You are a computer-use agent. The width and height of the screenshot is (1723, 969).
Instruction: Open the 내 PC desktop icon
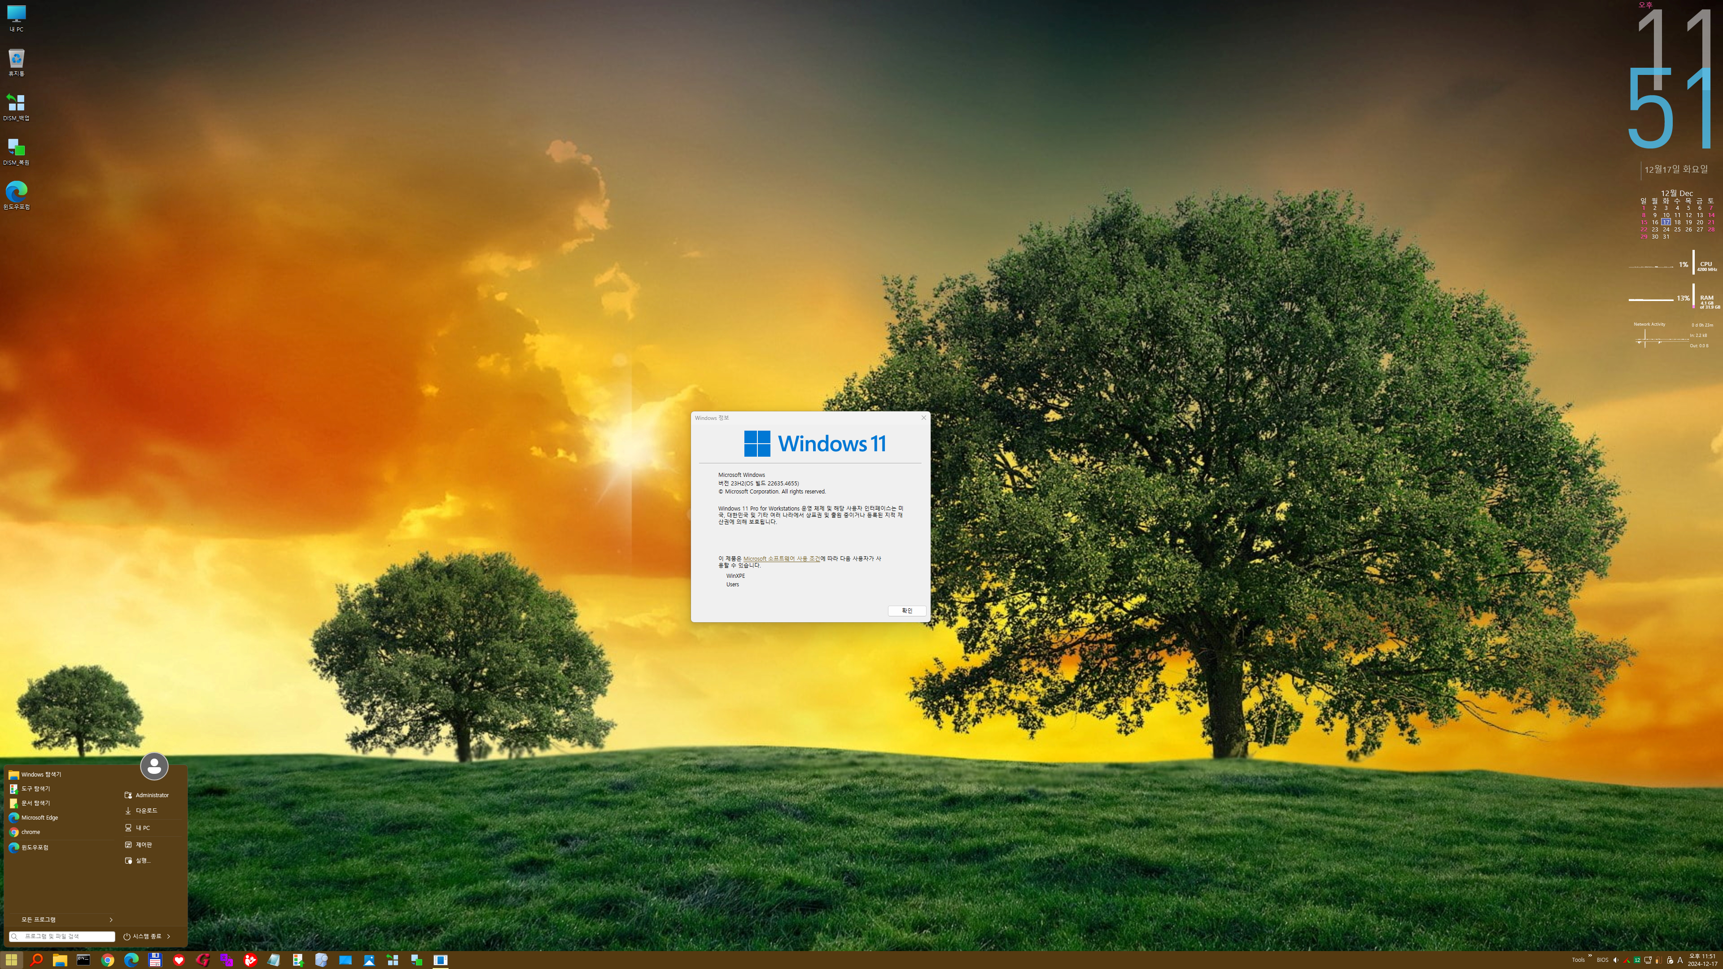click(x=16, y=19)
